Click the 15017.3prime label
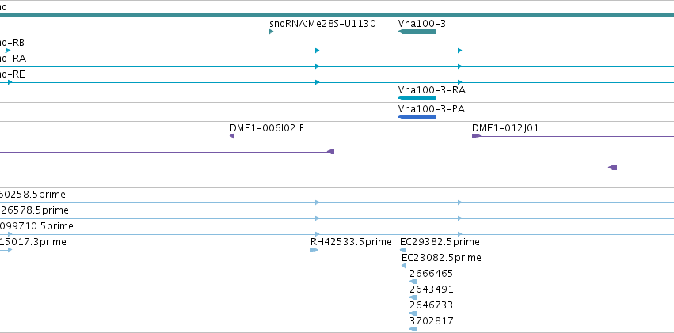The image size is (674, 333). click(x=33, y=242)
